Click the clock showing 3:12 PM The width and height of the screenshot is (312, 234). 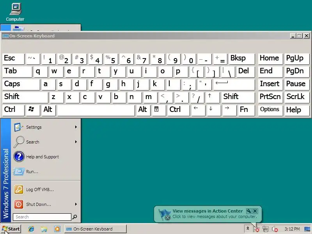pyautogui.click(x=292, y=229)
